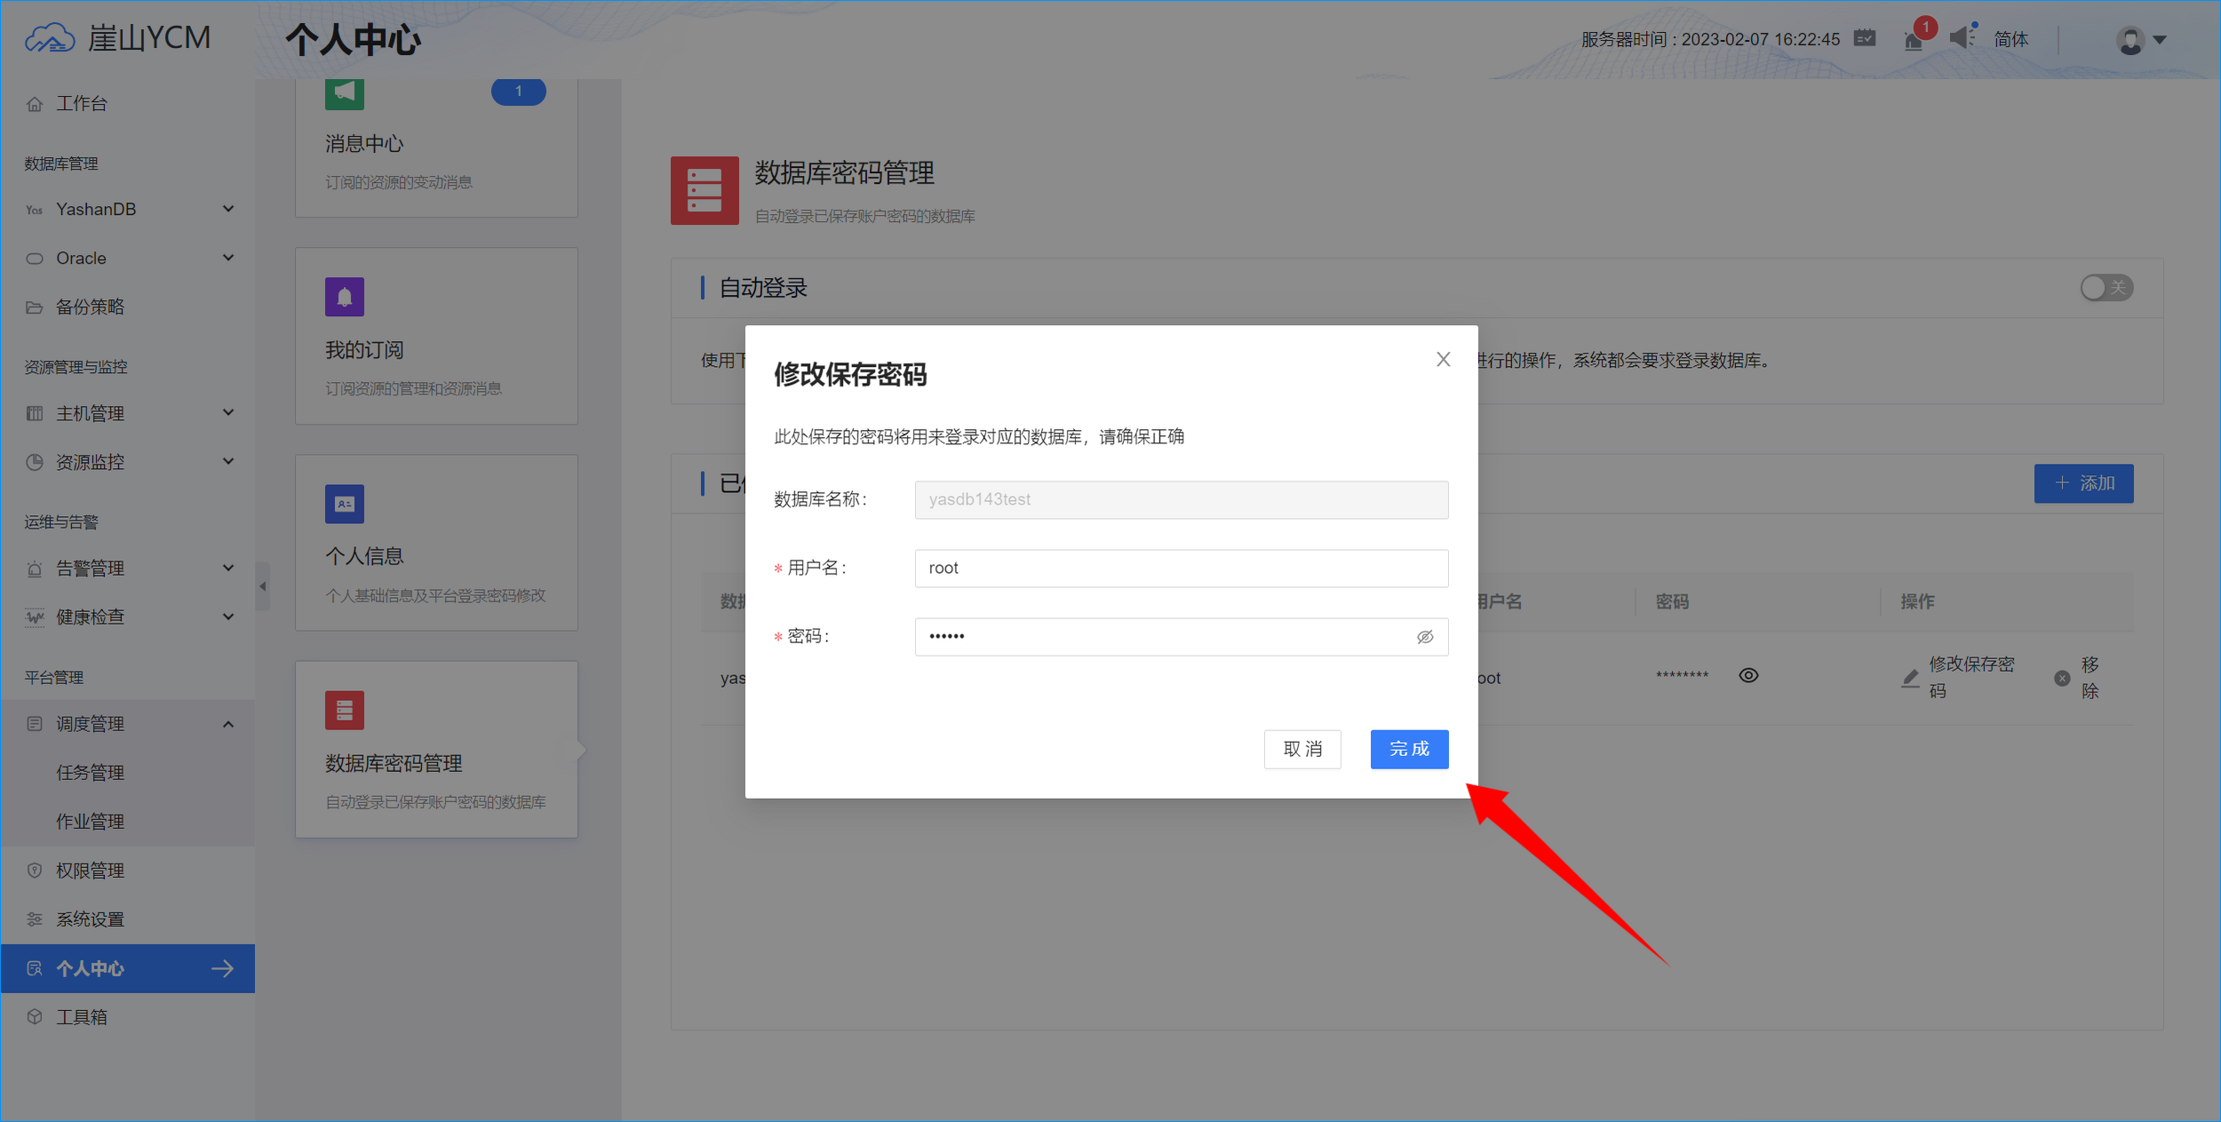Click the 个人信息 card icon
Viewport: 2221px width, 1122px height.
tap(344, 504)
